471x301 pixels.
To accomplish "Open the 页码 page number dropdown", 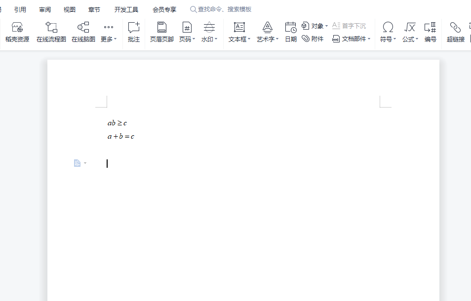I will [187, 39].
